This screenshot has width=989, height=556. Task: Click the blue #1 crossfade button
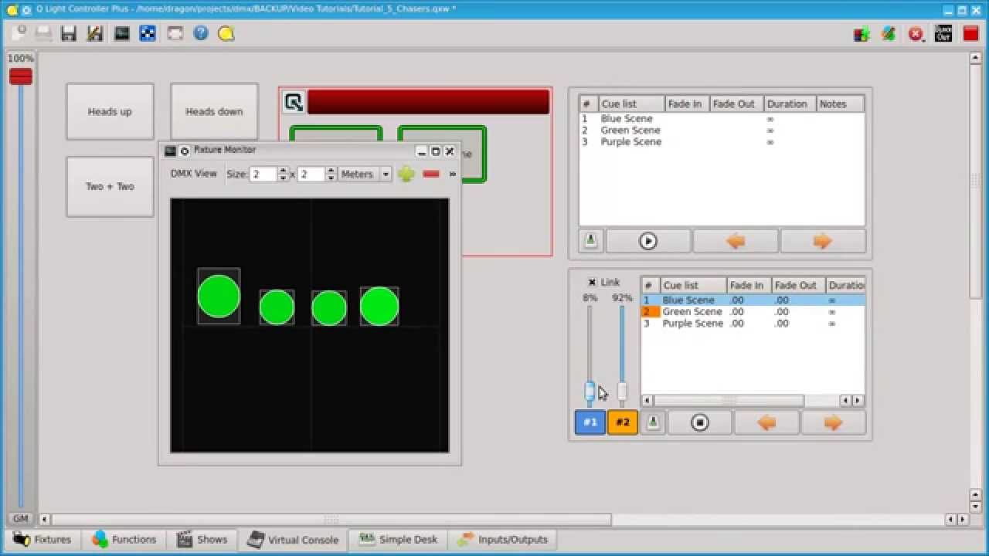[x=590, y=422]
